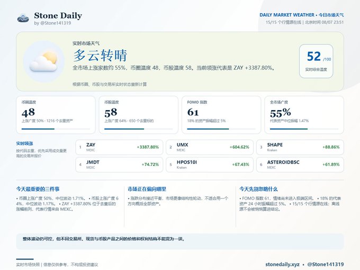The width and height of the screenshot is (360, 270).
Task: Click the MEXC label under ZAY
Action: click(x=91, y=150)
